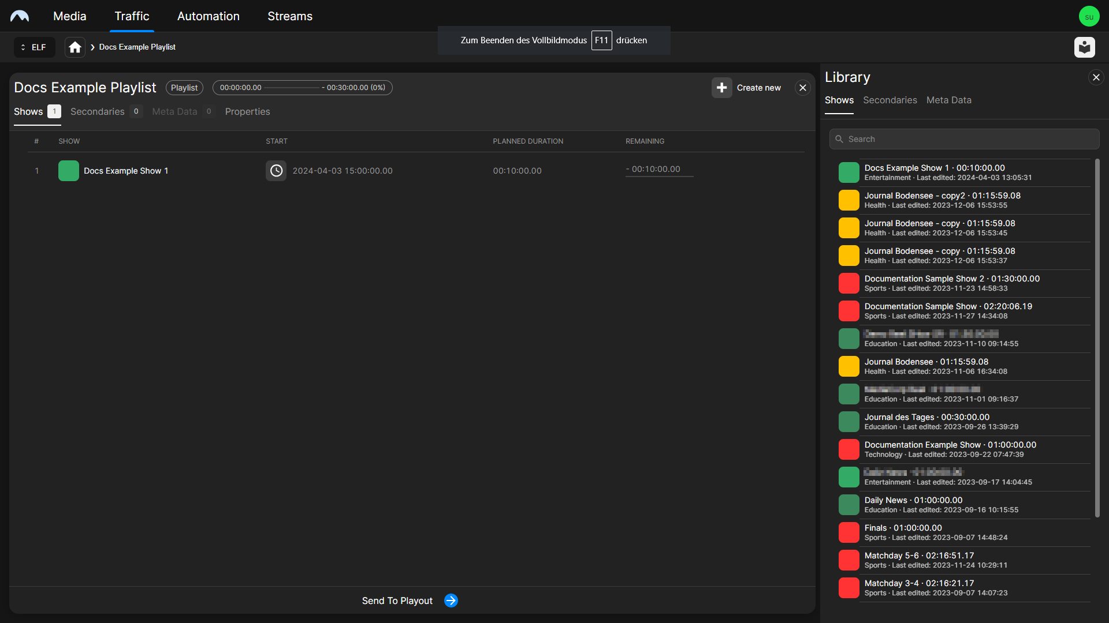The image size is (1109, 623).
Task: Click the blue Send To Playout arrow
Action: tap(451, 601)
